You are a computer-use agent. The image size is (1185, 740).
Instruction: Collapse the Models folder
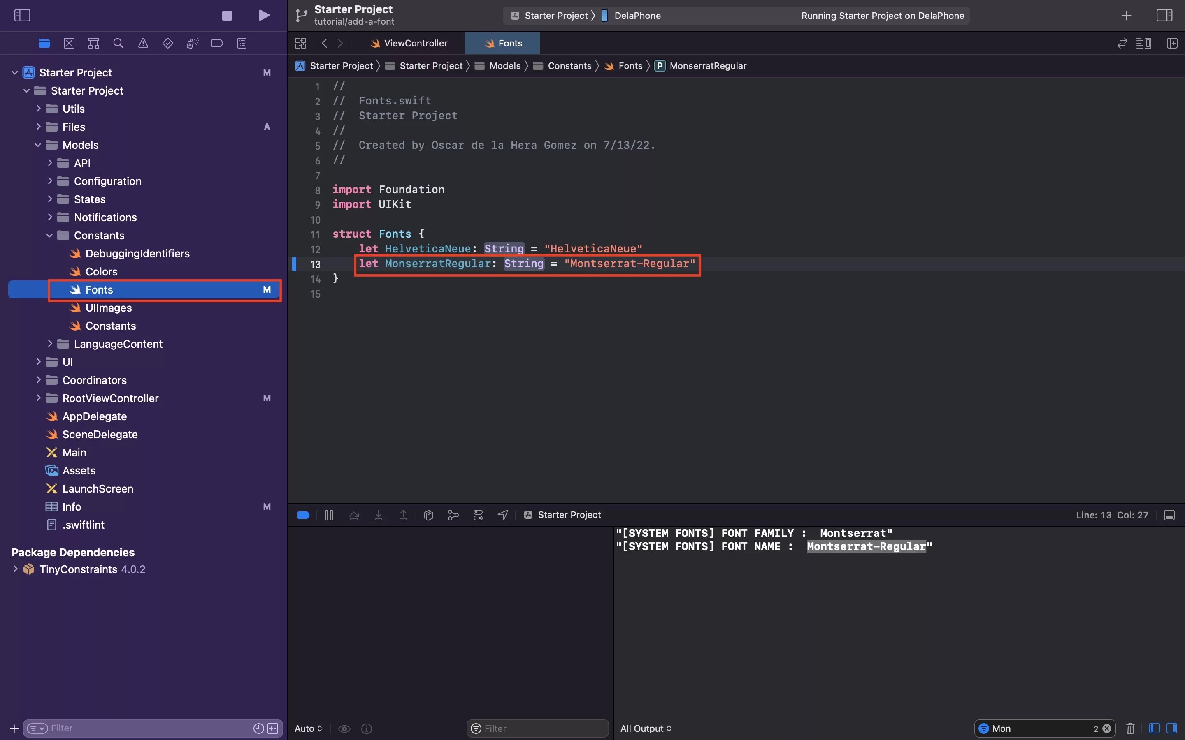(x=38, y=144)
